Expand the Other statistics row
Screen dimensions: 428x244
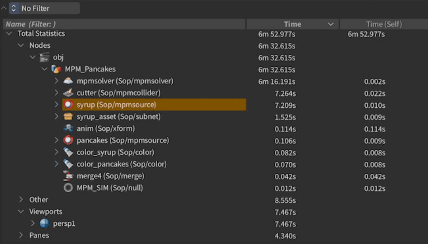point(21,200)
